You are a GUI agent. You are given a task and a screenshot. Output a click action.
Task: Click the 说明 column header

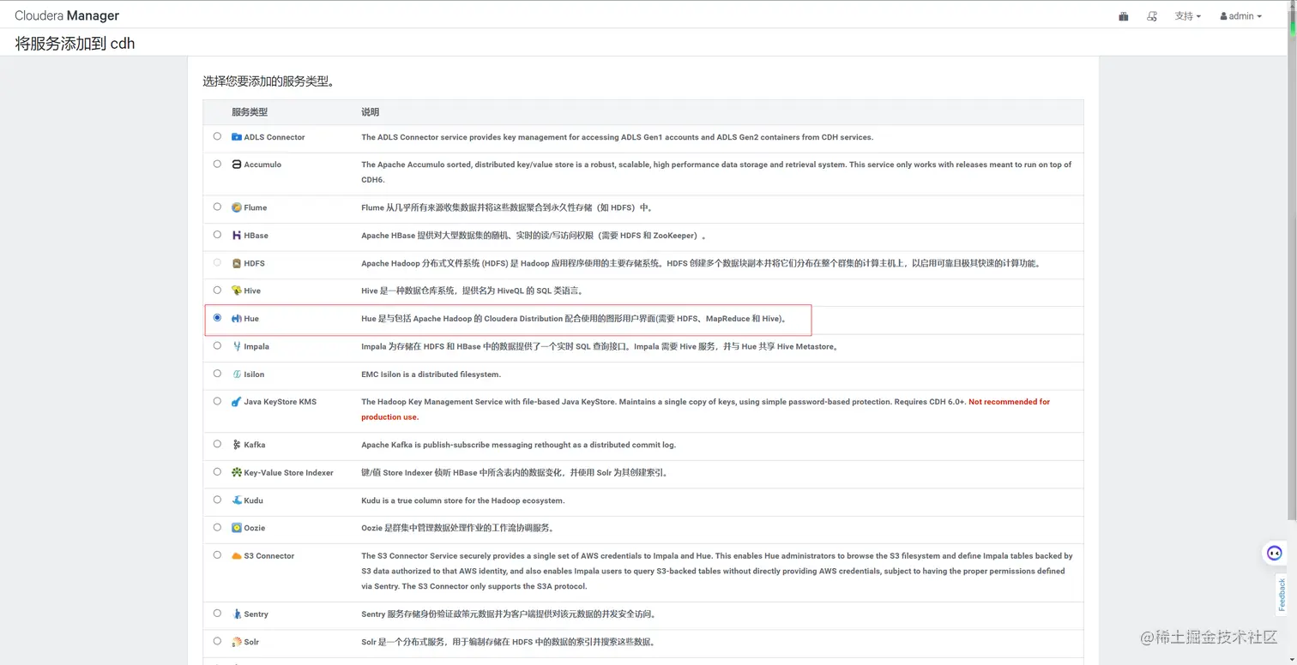[370, 112]
